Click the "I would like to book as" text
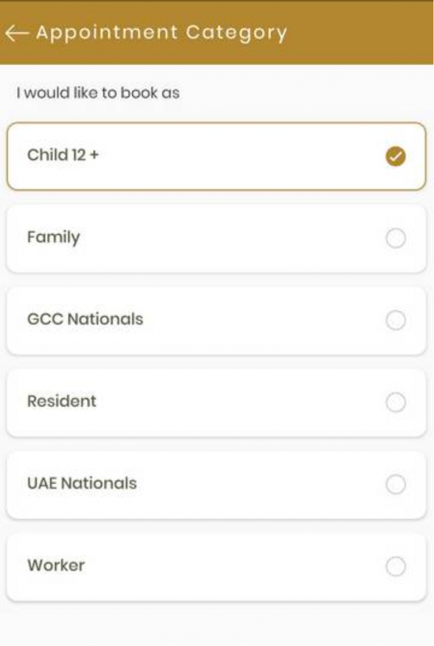Image resolution: width=434 pixels, height=646 pixels. 98,93
